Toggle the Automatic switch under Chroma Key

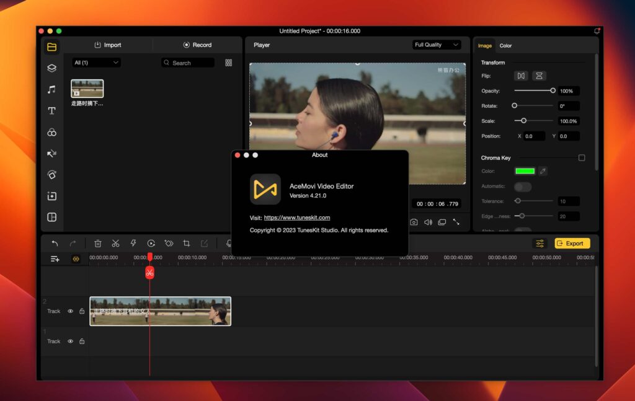click(x=524, y=186)
